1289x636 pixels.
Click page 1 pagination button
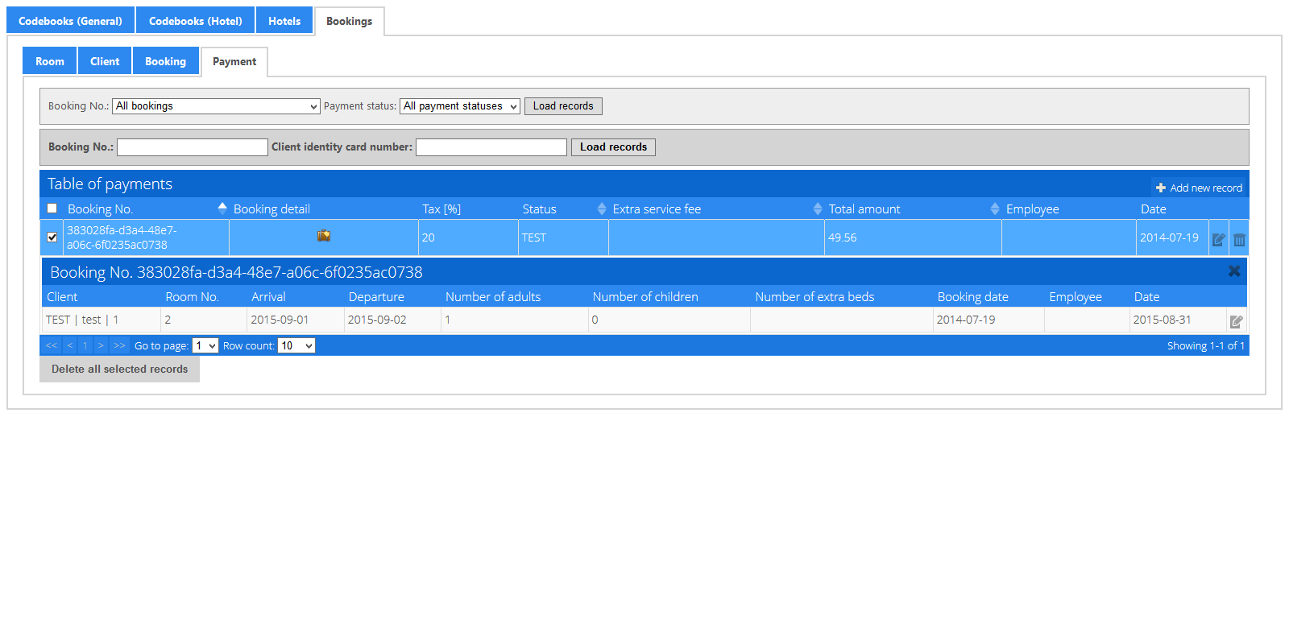[x=85, y=345]
